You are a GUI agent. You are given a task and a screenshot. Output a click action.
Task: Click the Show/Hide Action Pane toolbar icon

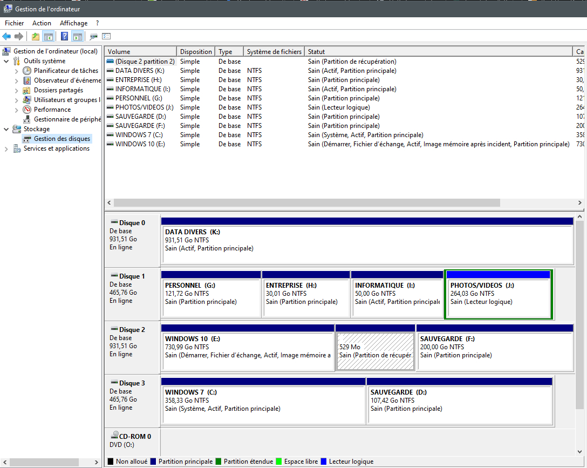pos(77,37)
